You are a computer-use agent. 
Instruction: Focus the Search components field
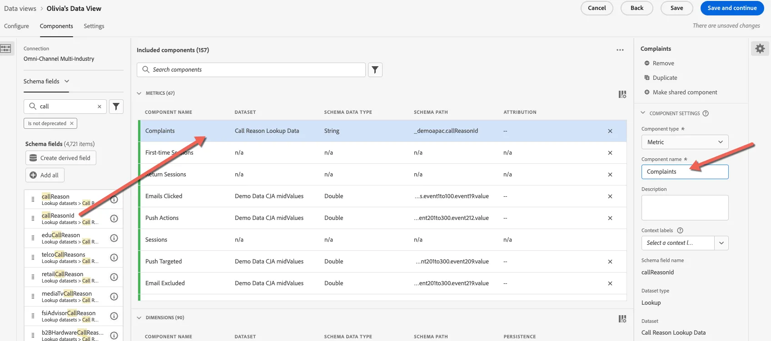coord(251,70)
